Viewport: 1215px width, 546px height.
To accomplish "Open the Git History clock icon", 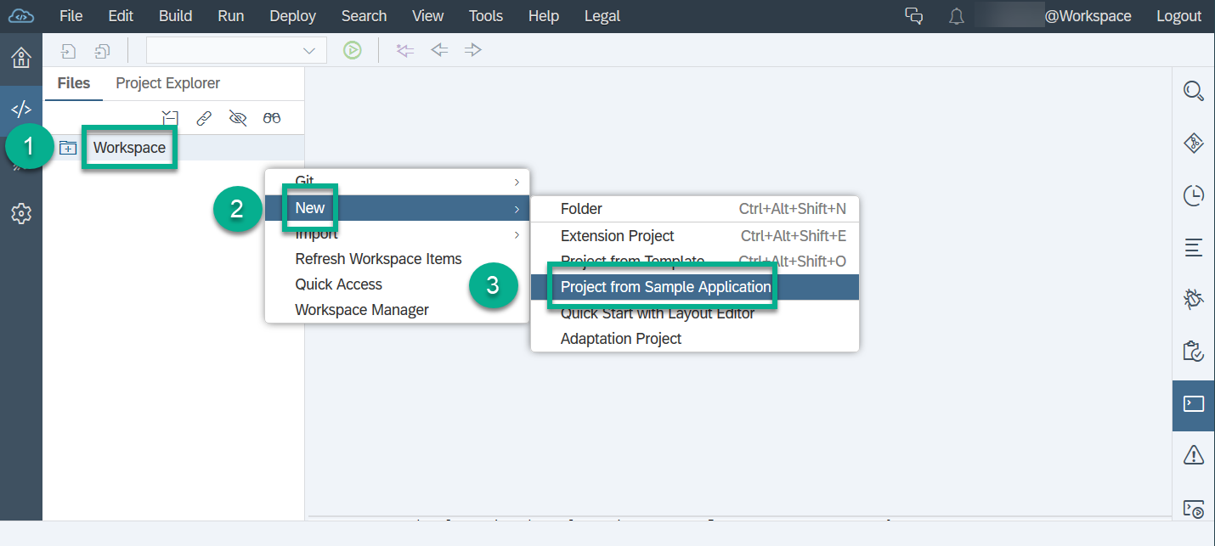I will coord(1193,195).
